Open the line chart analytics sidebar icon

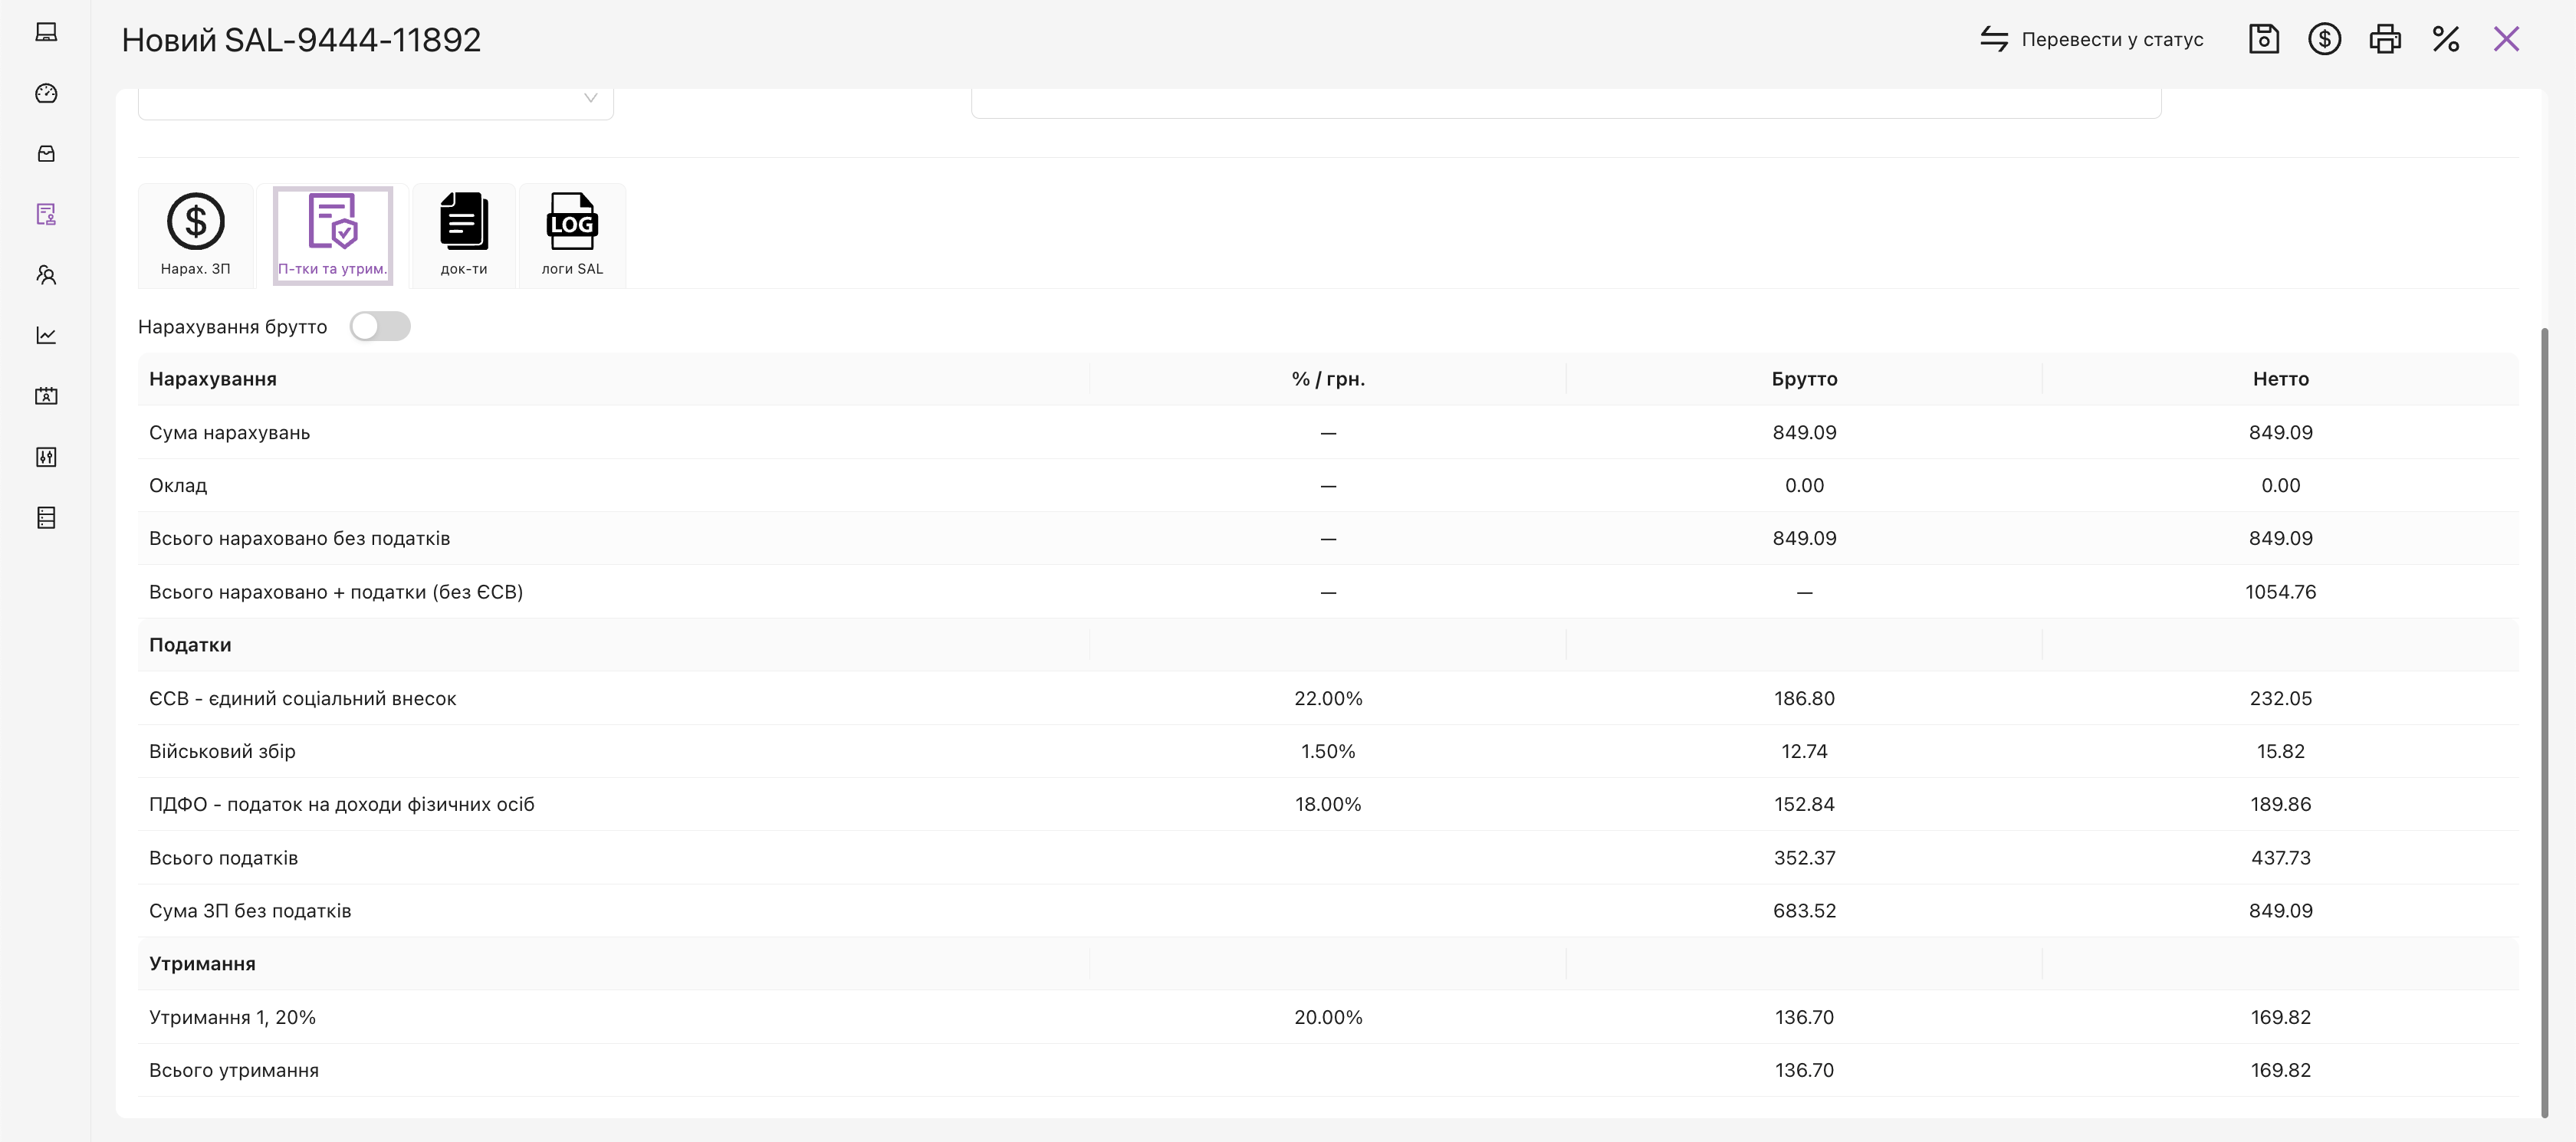(46, 336)
